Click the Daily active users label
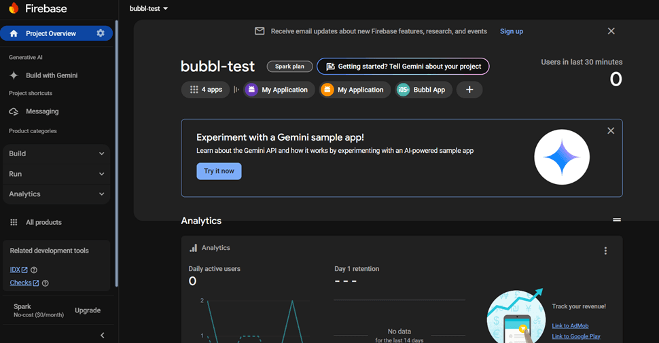This screenshot has width=659, height=343. (214, 268)
